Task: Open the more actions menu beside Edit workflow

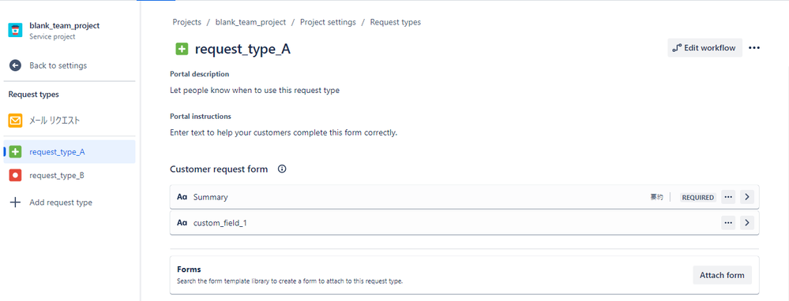Action: [753, 48]
